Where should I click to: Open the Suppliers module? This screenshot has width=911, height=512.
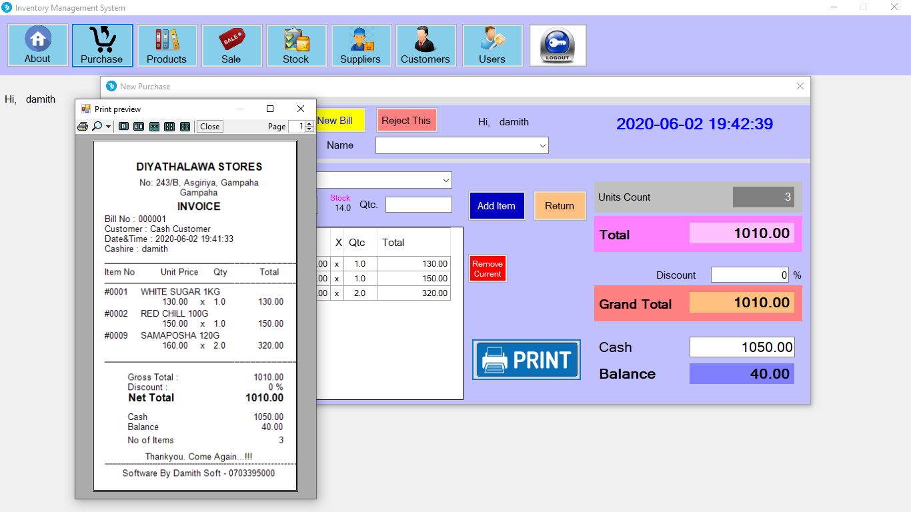tap(361, 45)
